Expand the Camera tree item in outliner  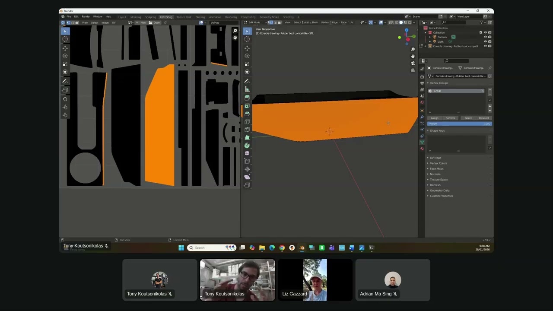[430, 37]
